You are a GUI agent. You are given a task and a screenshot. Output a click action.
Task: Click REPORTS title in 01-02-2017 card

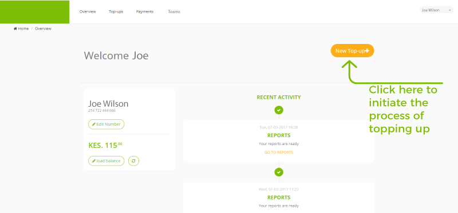279,198
